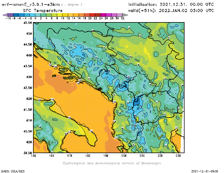224x173 pixels.
Task: Click the "43.5N" latitude axis label
Action: click(27, 66)
